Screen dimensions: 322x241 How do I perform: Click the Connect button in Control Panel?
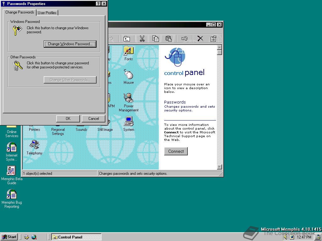[x=176, y=151]
